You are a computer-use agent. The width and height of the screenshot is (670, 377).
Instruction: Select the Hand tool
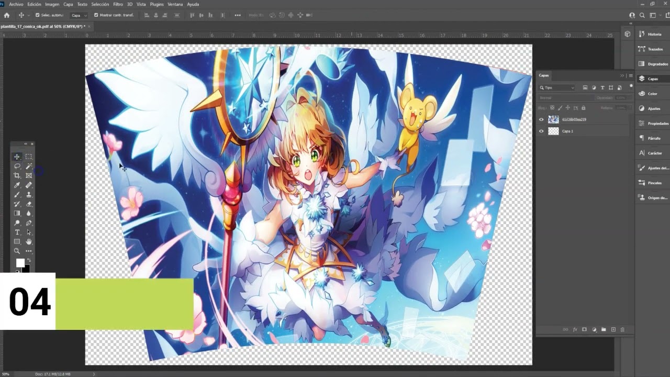(29, 241)
